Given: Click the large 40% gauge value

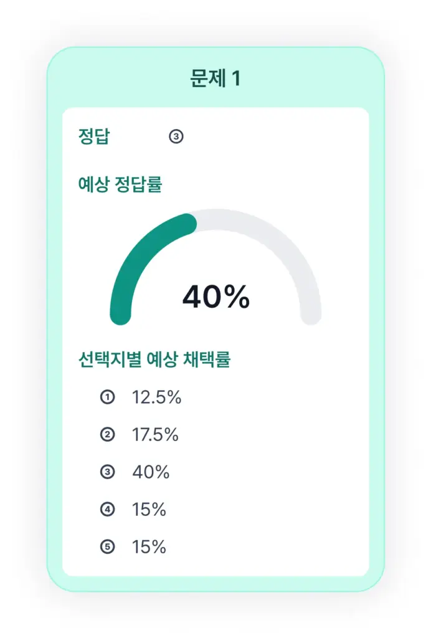Looking at the screenshot, I should pos(215,297).
